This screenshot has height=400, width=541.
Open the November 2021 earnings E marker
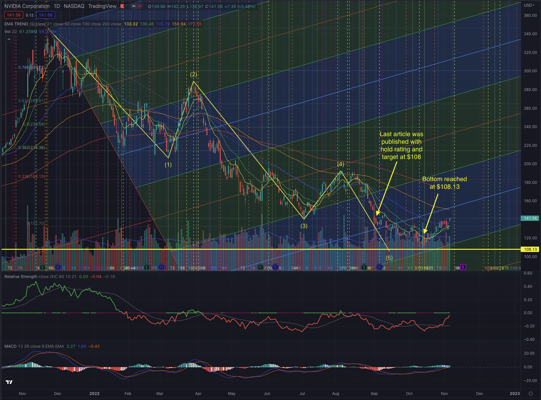(42, 268)
